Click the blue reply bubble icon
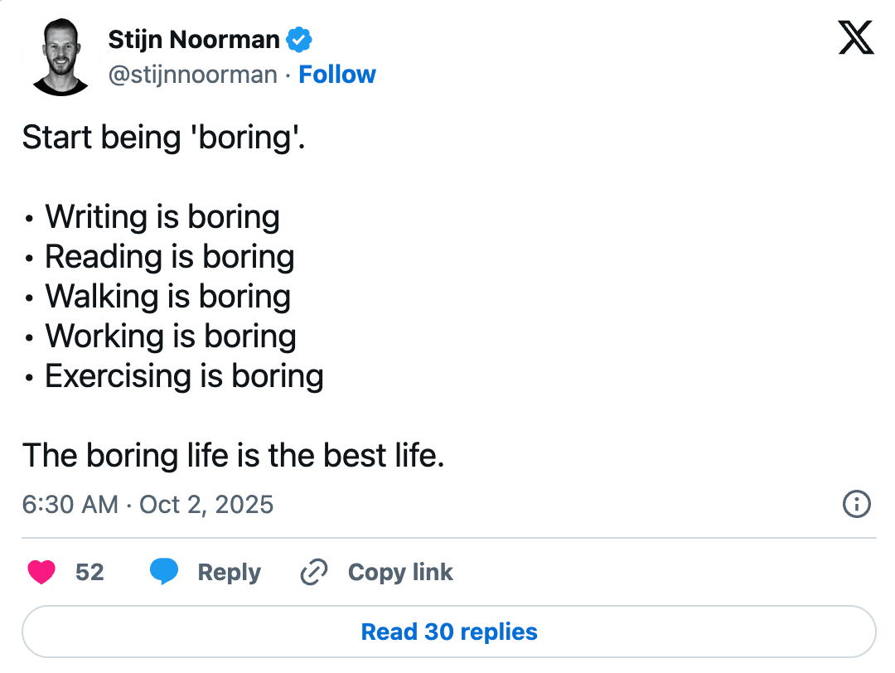 (x=164, y=572)
